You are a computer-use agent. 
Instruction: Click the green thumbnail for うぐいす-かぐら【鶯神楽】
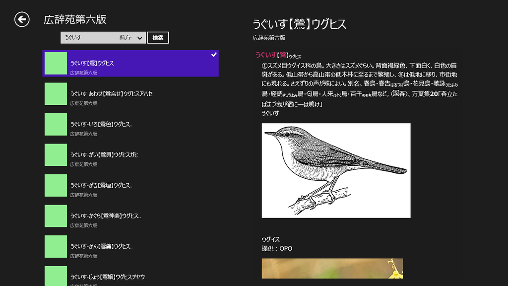pyautogui.click(x=55, y=216)
